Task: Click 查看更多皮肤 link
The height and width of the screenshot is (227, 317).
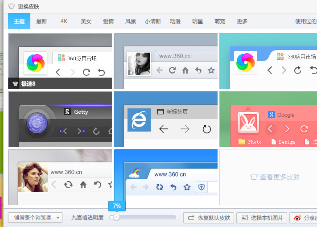Action: [x=275, y=177]
